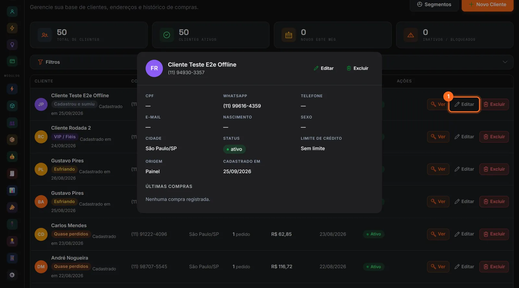Screen dimensions: 519x288
Task: Click the yellow lightning icon in the sidebar
Action: click(x=12, y=28)
